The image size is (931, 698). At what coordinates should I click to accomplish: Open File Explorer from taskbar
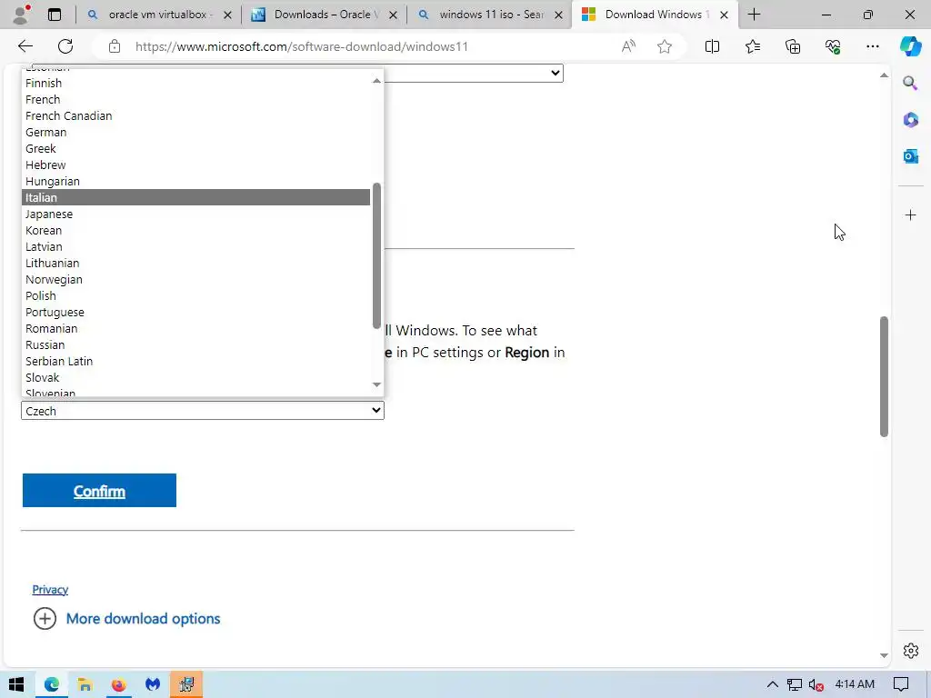(85, 684)
